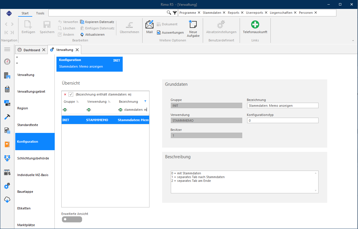Sort by the Gruppe column header

(x=69, y=102)
